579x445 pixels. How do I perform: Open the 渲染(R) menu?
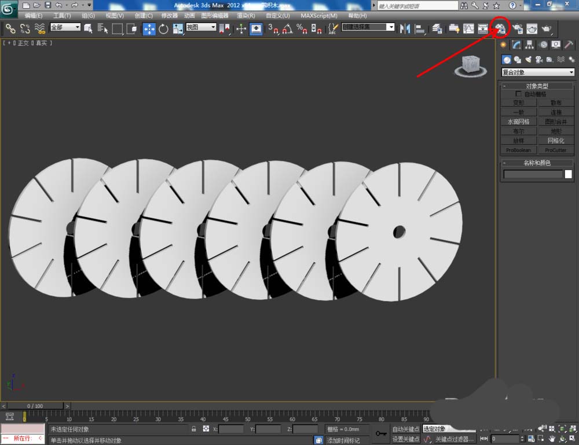point(246,16)
